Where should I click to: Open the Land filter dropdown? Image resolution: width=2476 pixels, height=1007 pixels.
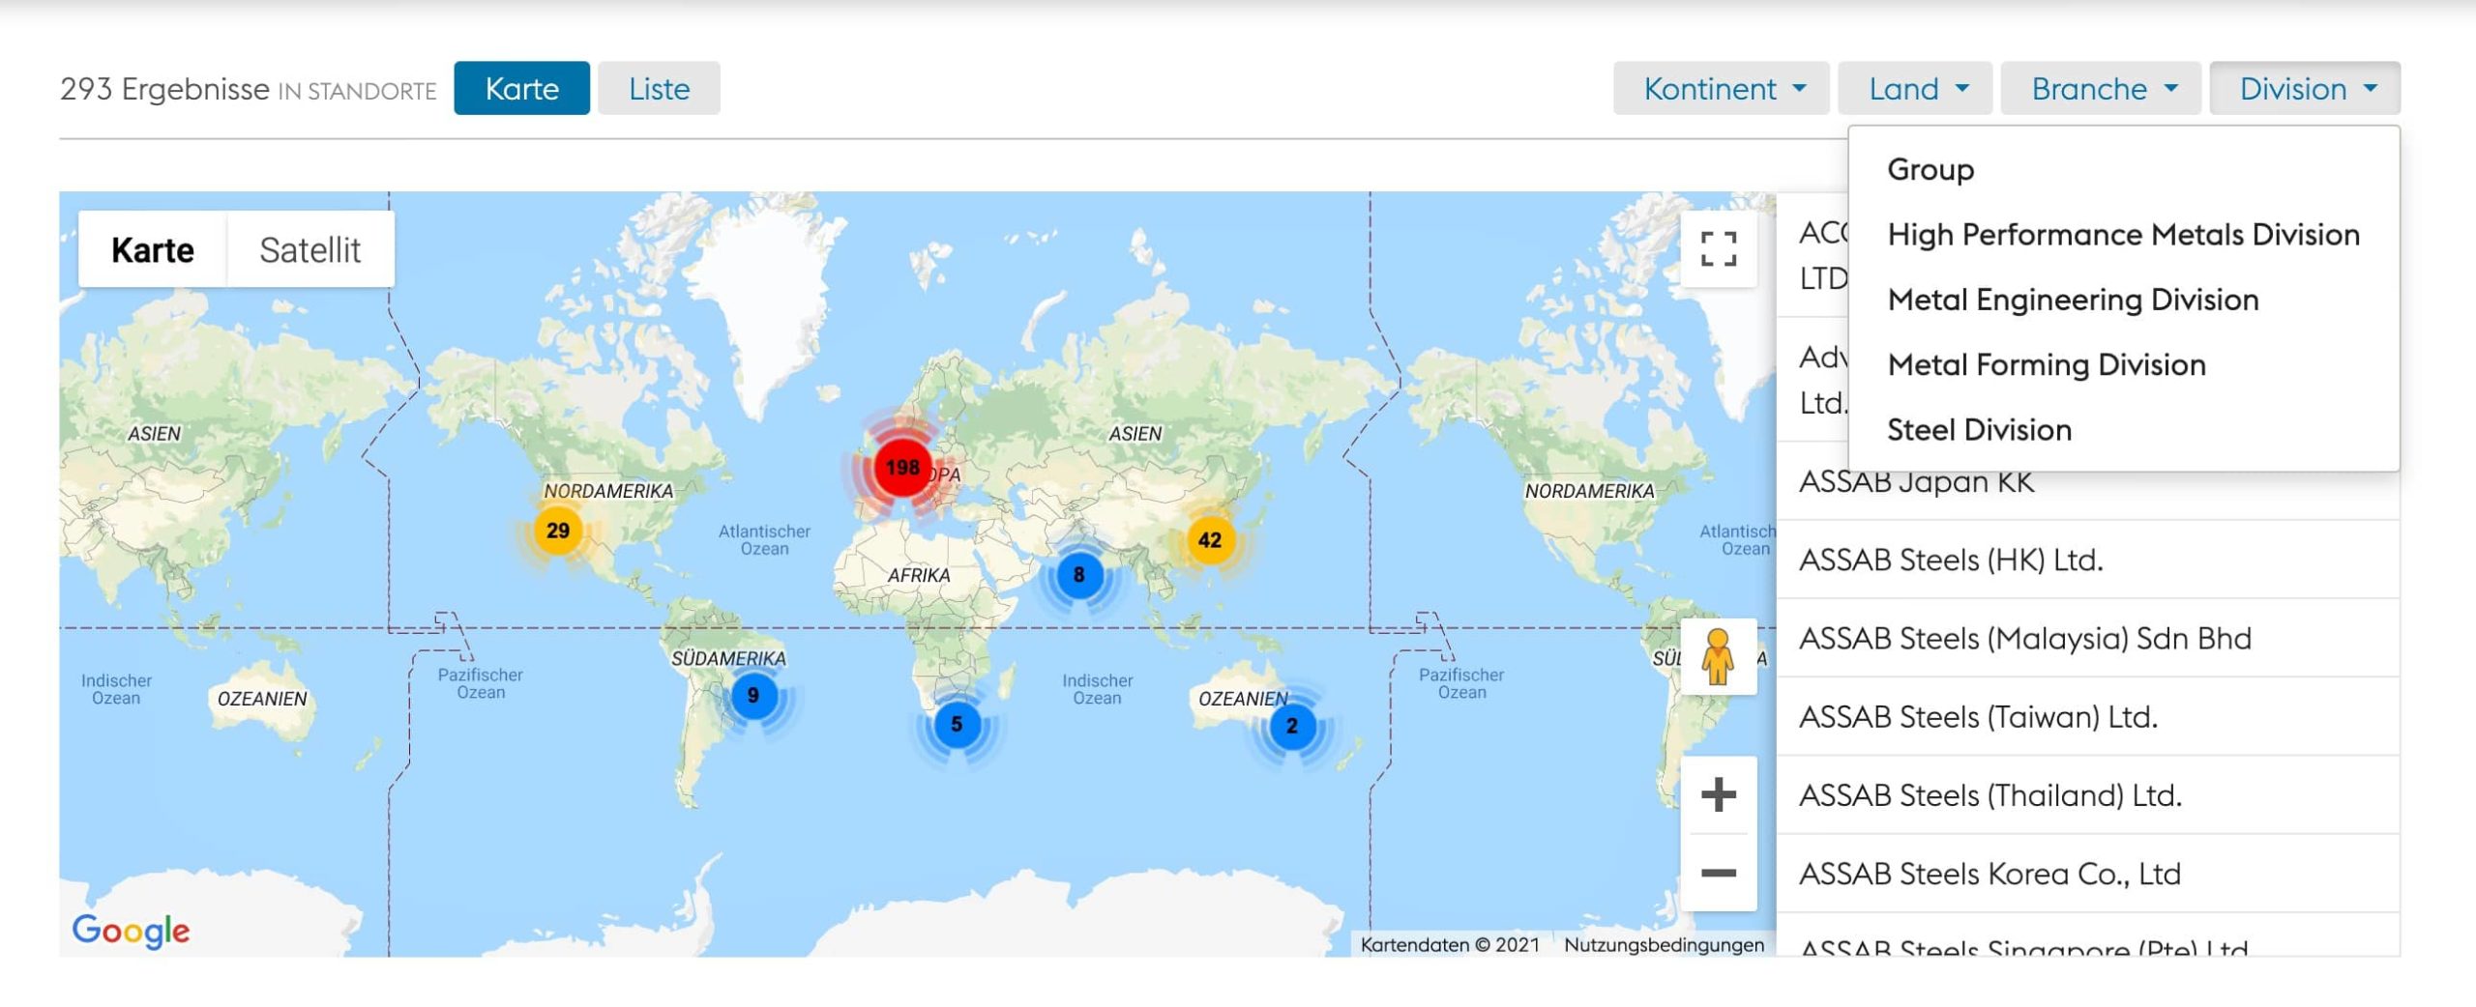coord(1915,88)
